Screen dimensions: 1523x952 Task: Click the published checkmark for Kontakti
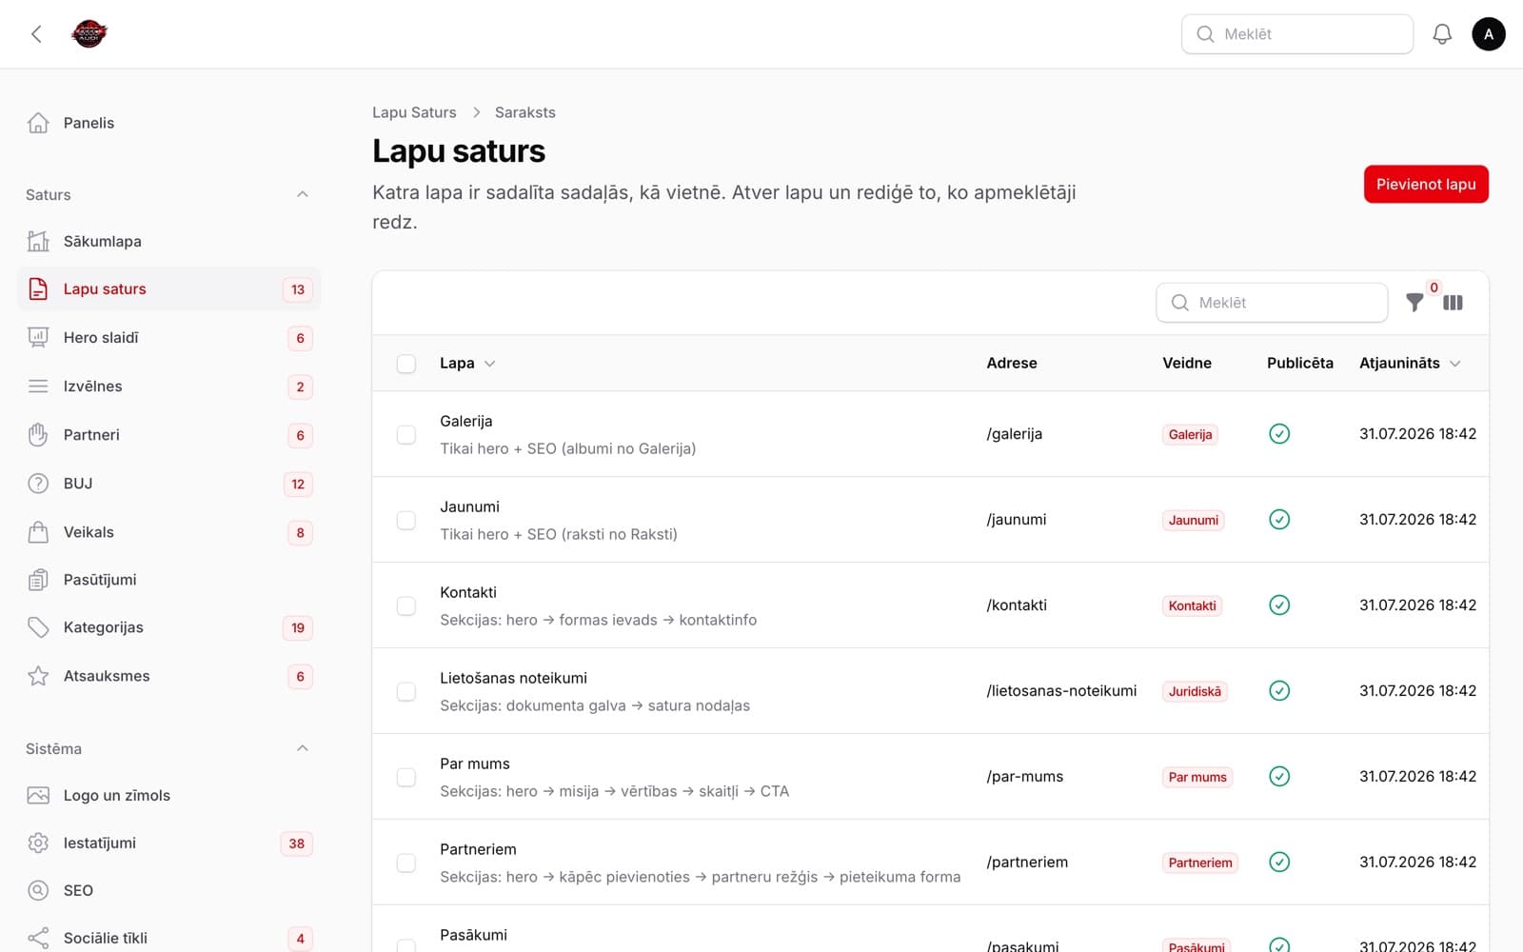pyautogui.click(x=1279, y=605)
